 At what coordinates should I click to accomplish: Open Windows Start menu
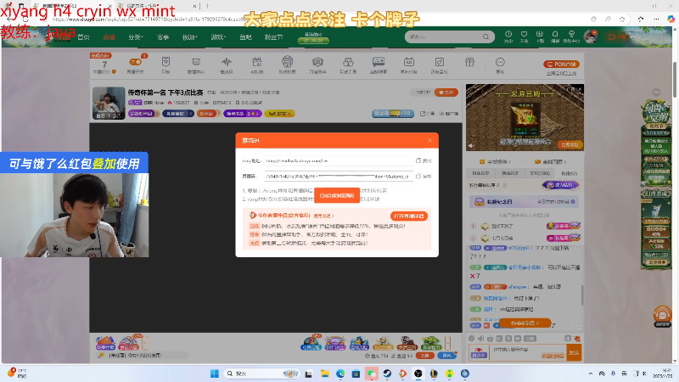(x=215, y=374)
